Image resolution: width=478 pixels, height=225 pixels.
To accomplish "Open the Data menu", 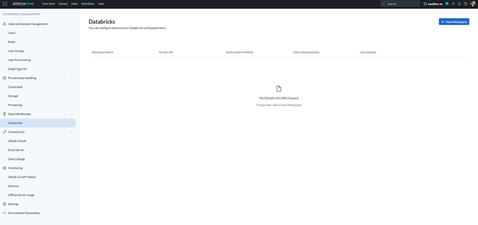I will (x=74, y=4).
